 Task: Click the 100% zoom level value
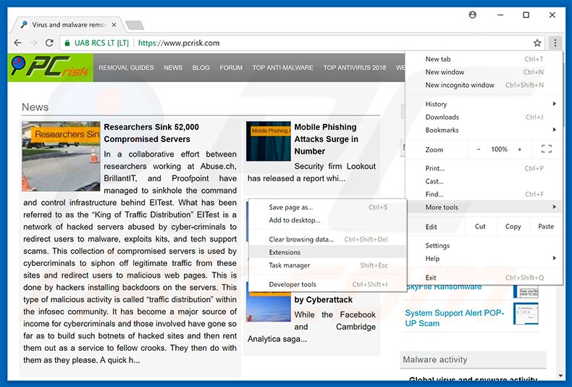(499, 149)
